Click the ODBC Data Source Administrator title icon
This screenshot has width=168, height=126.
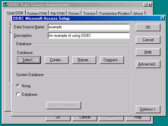click(x=5, y=5)
